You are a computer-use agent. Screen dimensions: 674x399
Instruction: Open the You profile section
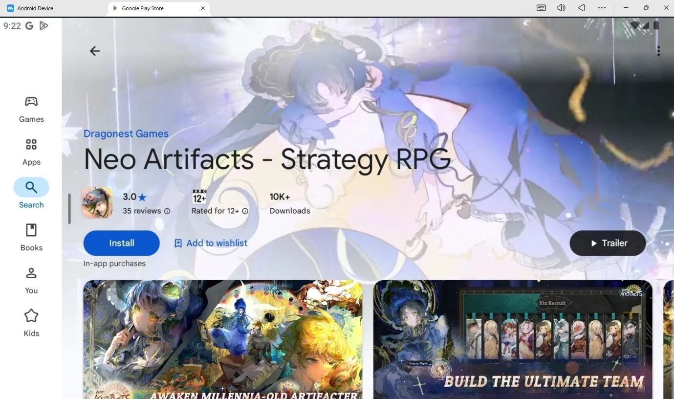[x=31, y=280]
